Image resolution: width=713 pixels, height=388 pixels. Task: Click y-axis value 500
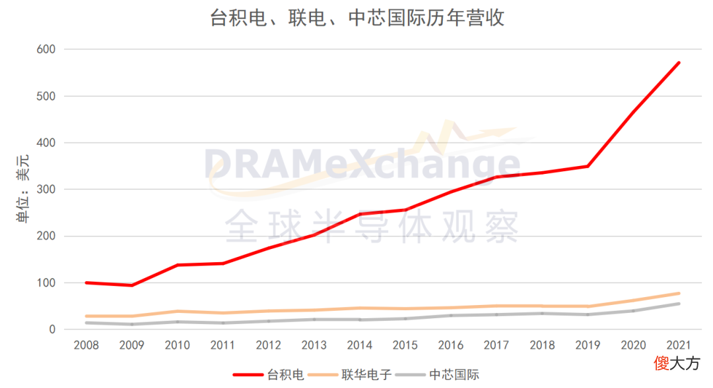pyautogui.click(x=46, y=96)
